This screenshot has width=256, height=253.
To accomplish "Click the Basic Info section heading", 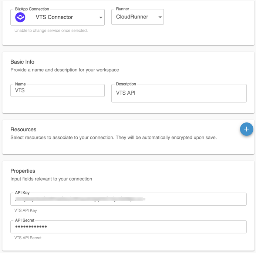I will pos(22,62).
